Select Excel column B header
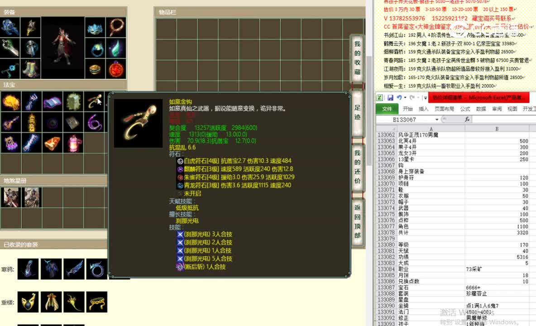Viewport: 536px width, 326px height. click(x=497, y=129)
